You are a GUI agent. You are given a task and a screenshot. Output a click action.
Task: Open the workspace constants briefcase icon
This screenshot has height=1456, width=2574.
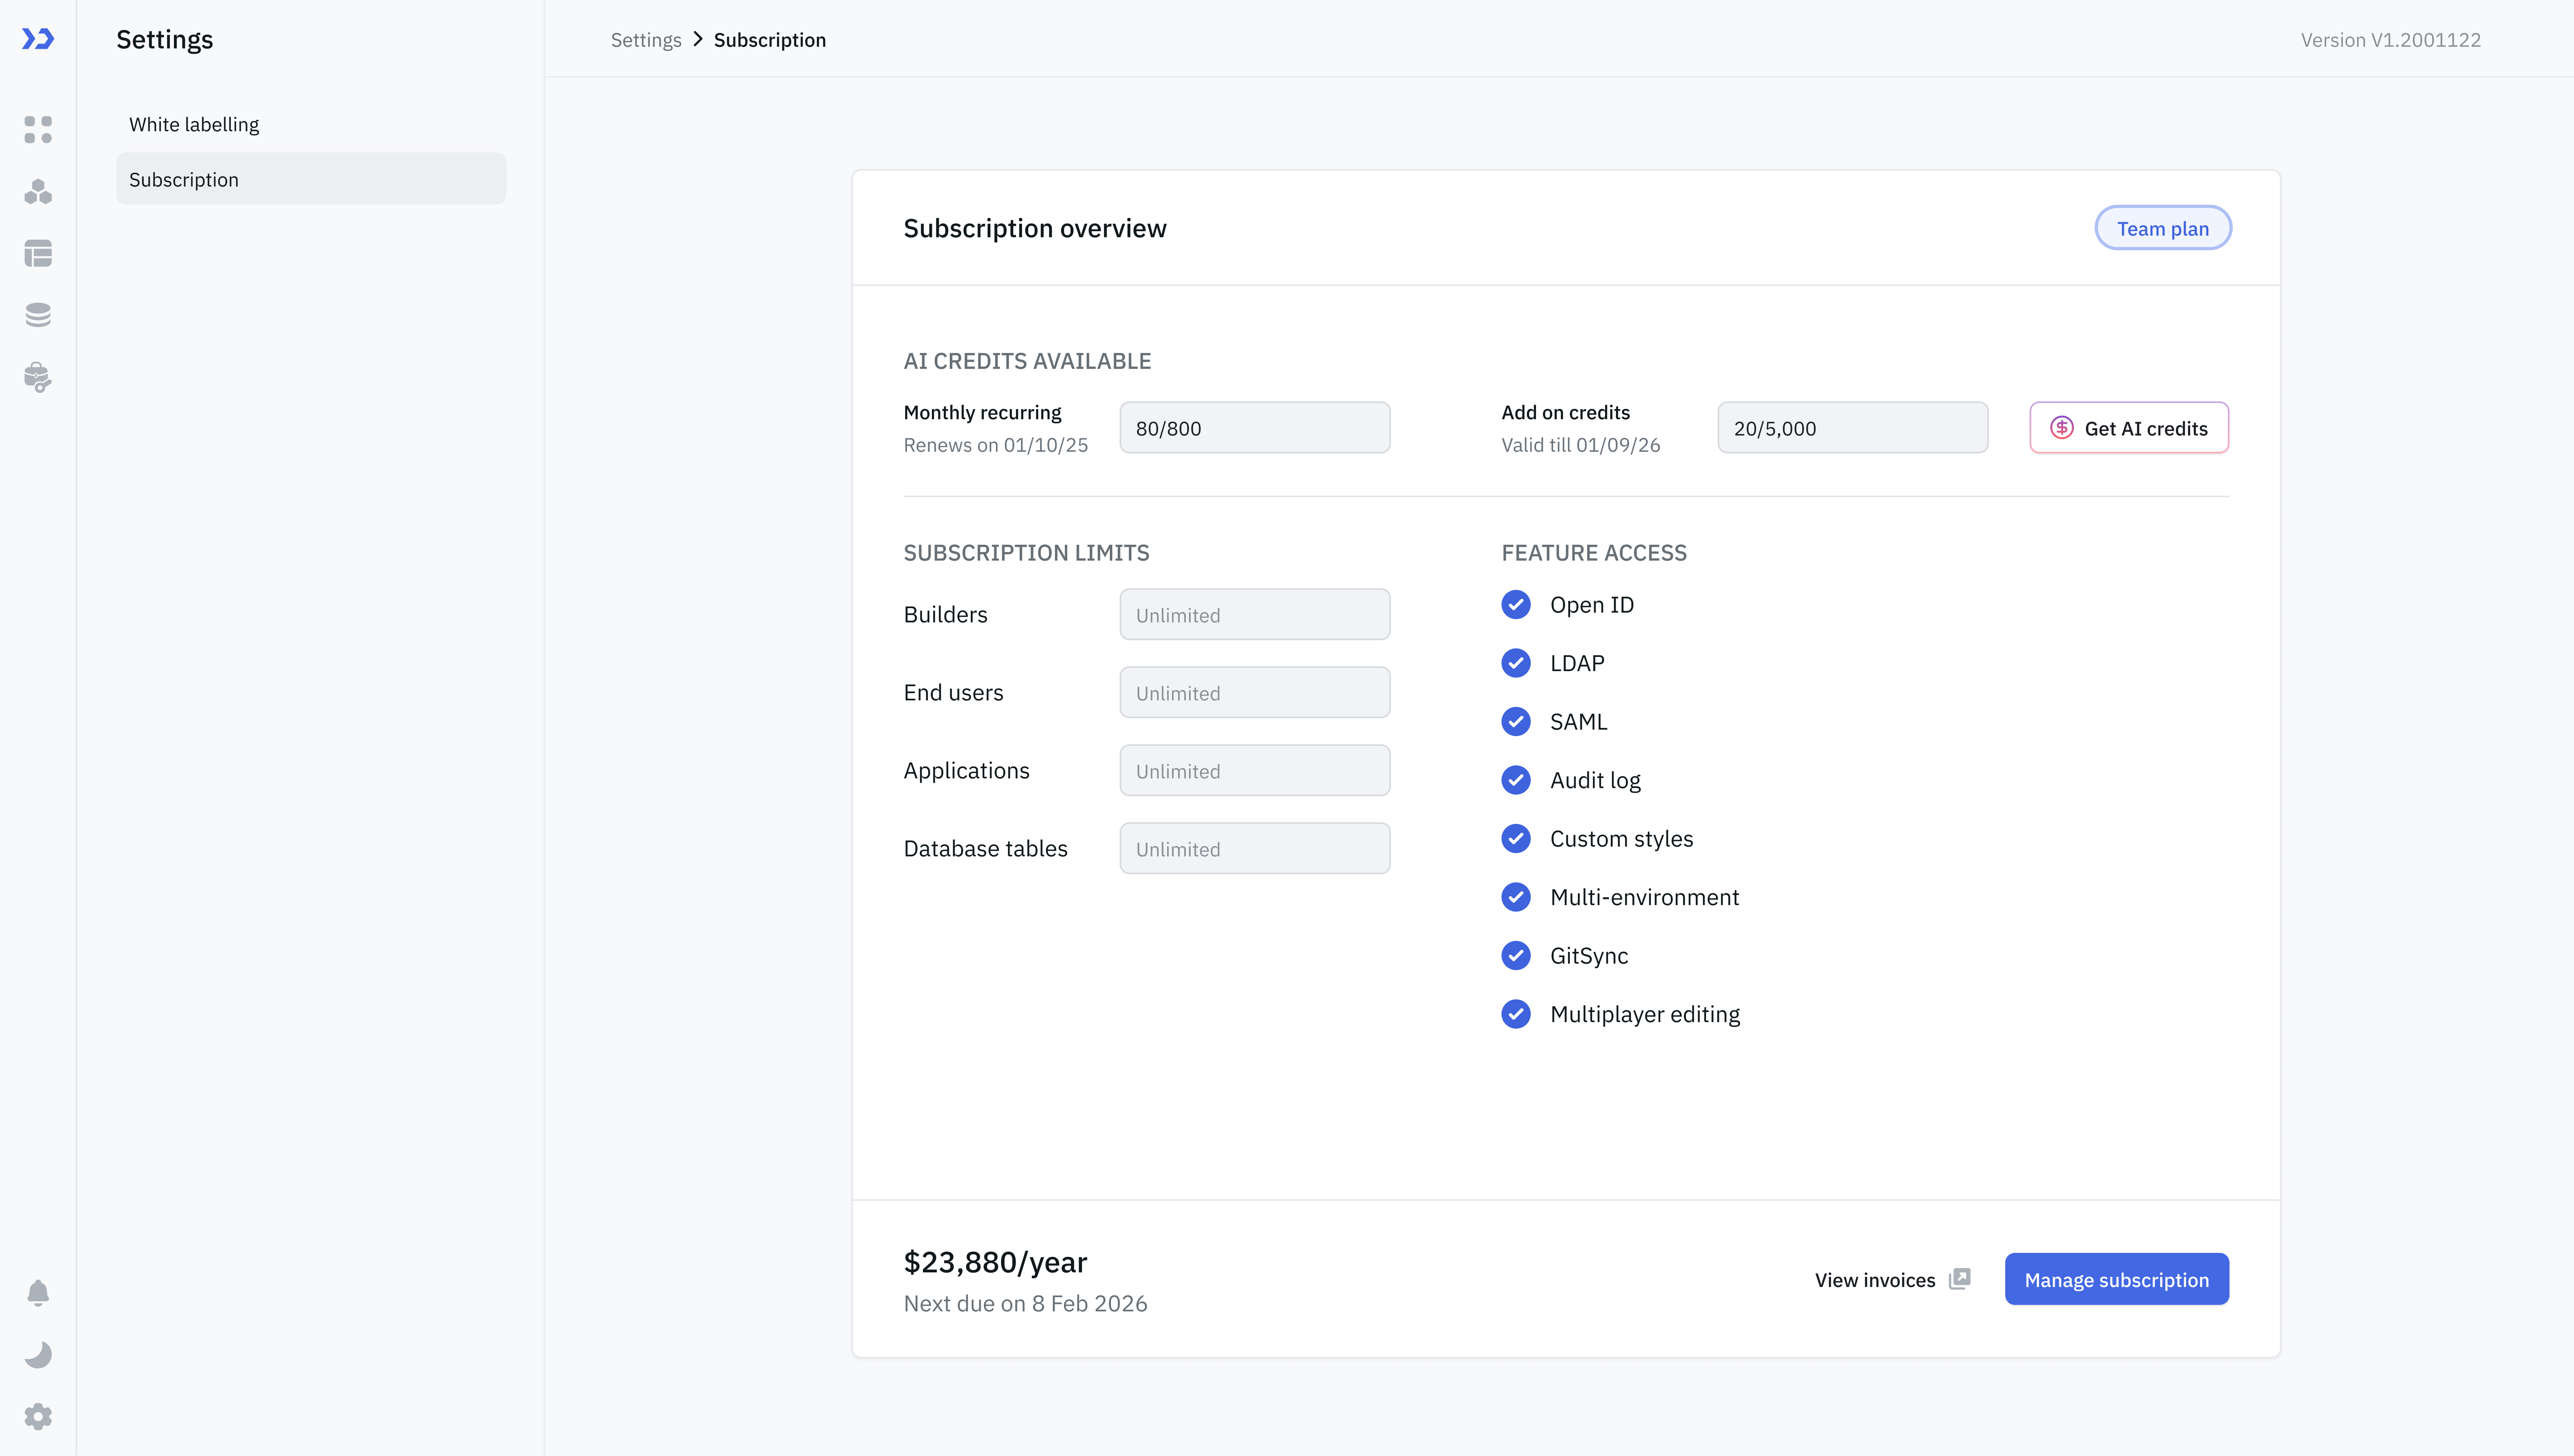38,377
